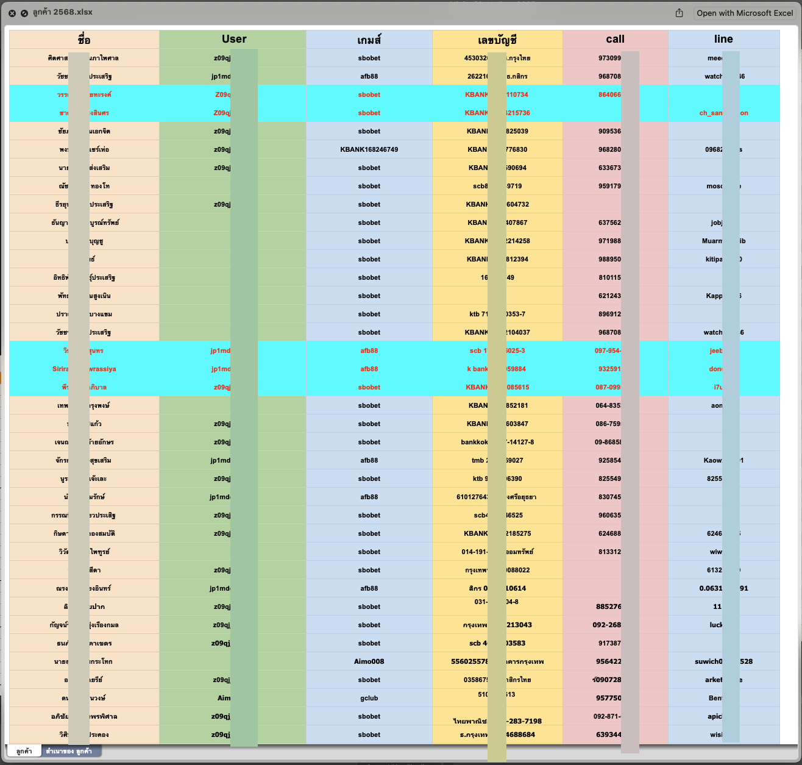
Task: Click the account cell starting with bankkok
Action: point(497,442)
